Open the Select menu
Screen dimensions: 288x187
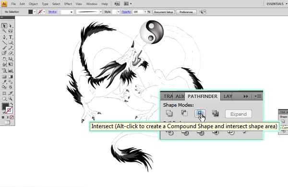click(x=56, y=4)
